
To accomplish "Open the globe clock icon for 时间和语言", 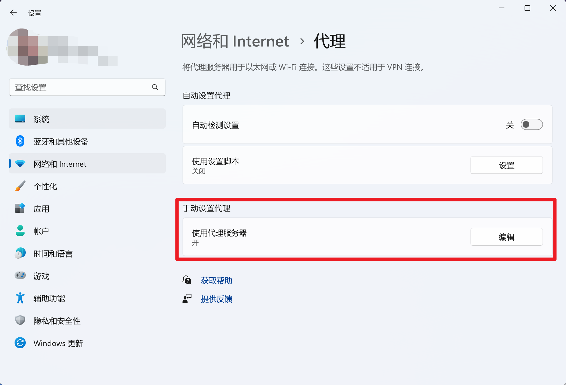I will 20,253.
